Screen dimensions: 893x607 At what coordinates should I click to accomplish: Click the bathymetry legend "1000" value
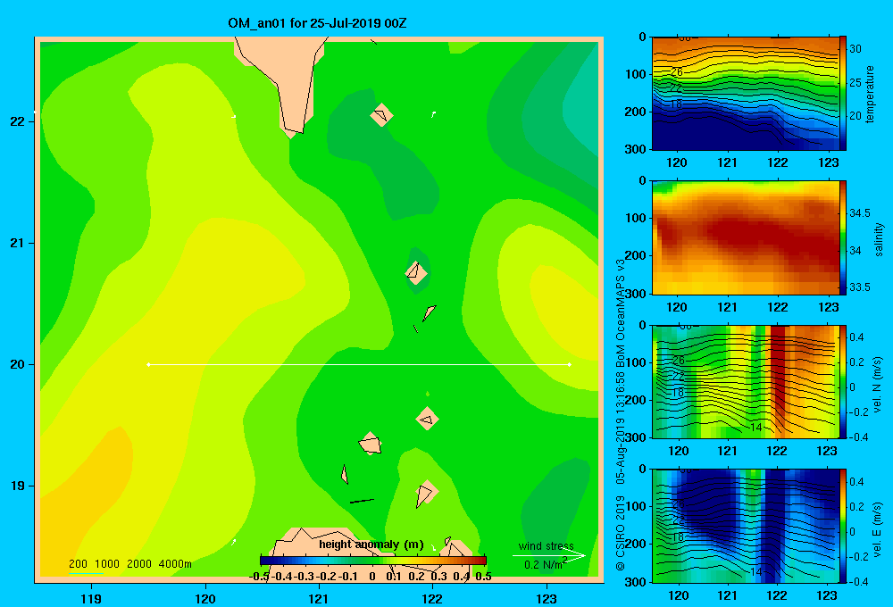(107, 564)
